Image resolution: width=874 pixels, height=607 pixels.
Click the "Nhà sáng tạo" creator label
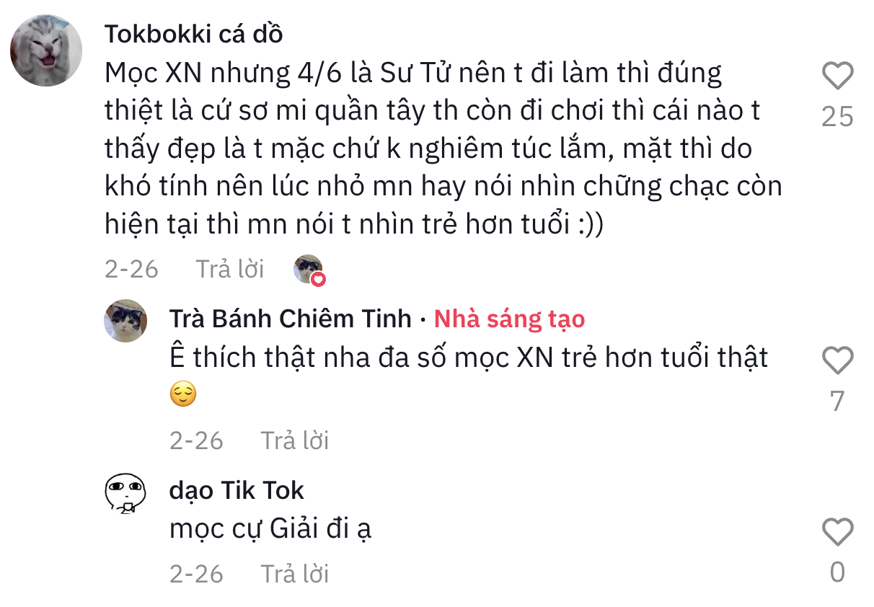509,319
